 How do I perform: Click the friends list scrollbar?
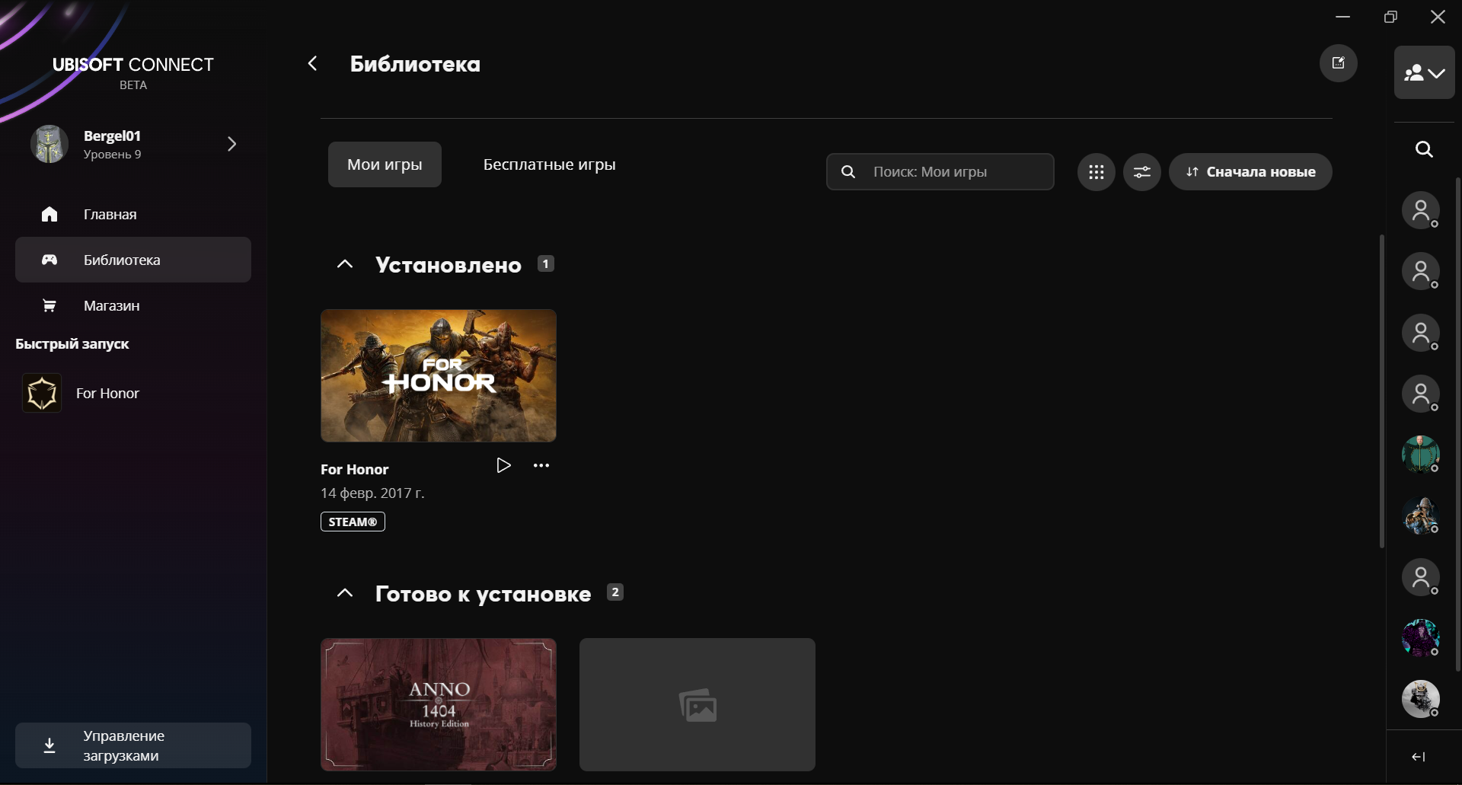click(1458, 423)
